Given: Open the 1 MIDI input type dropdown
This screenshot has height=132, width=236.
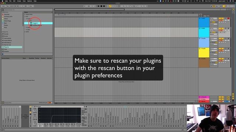Looking at the screenshot, I should click(214, 18).
